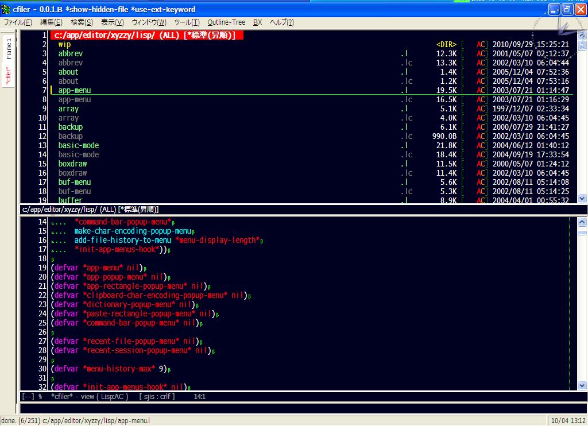588x426 pixels.
Task: Click the file list scrollbar down arrow
Action: click(582, 199)
